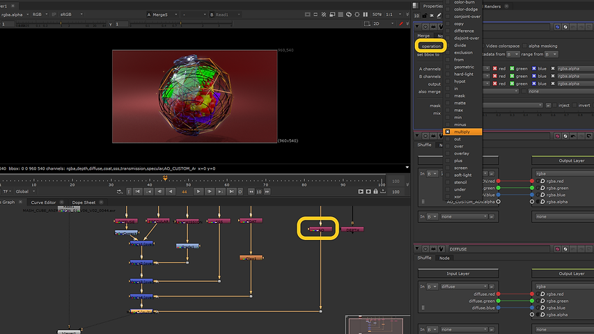The height and width of the screenshot is (334, 594).
Task: Open the sRGB viewer process dropdown
Action: (71, 15)
